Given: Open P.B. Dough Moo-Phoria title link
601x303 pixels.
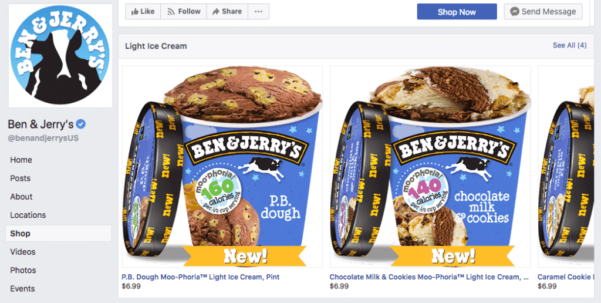Looking at the screenshot, I should [201, 277].
